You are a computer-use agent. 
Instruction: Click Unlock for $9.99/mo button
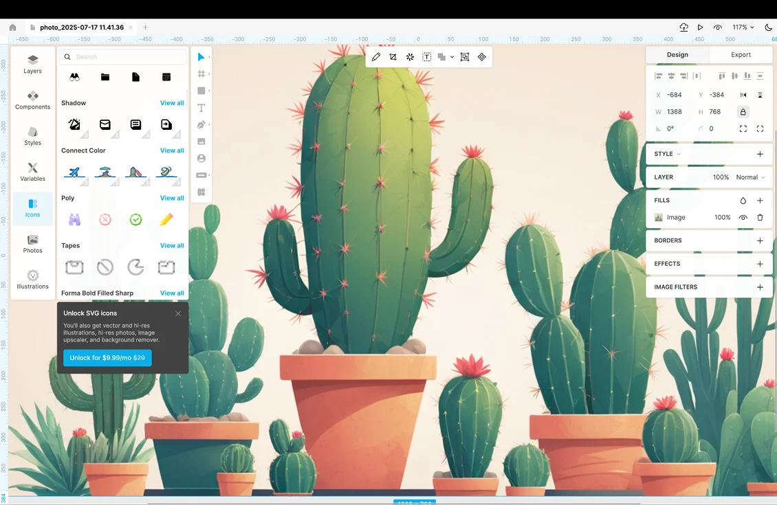click(x=107, y=358)
